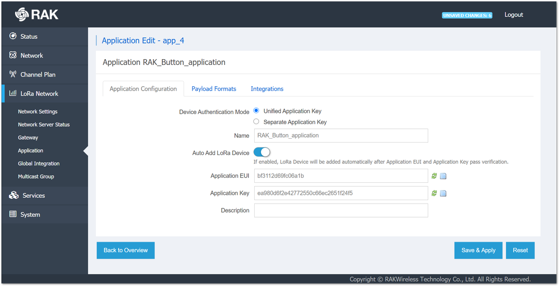
Task: Click the Reset button
Action: (x=520, y=251)
